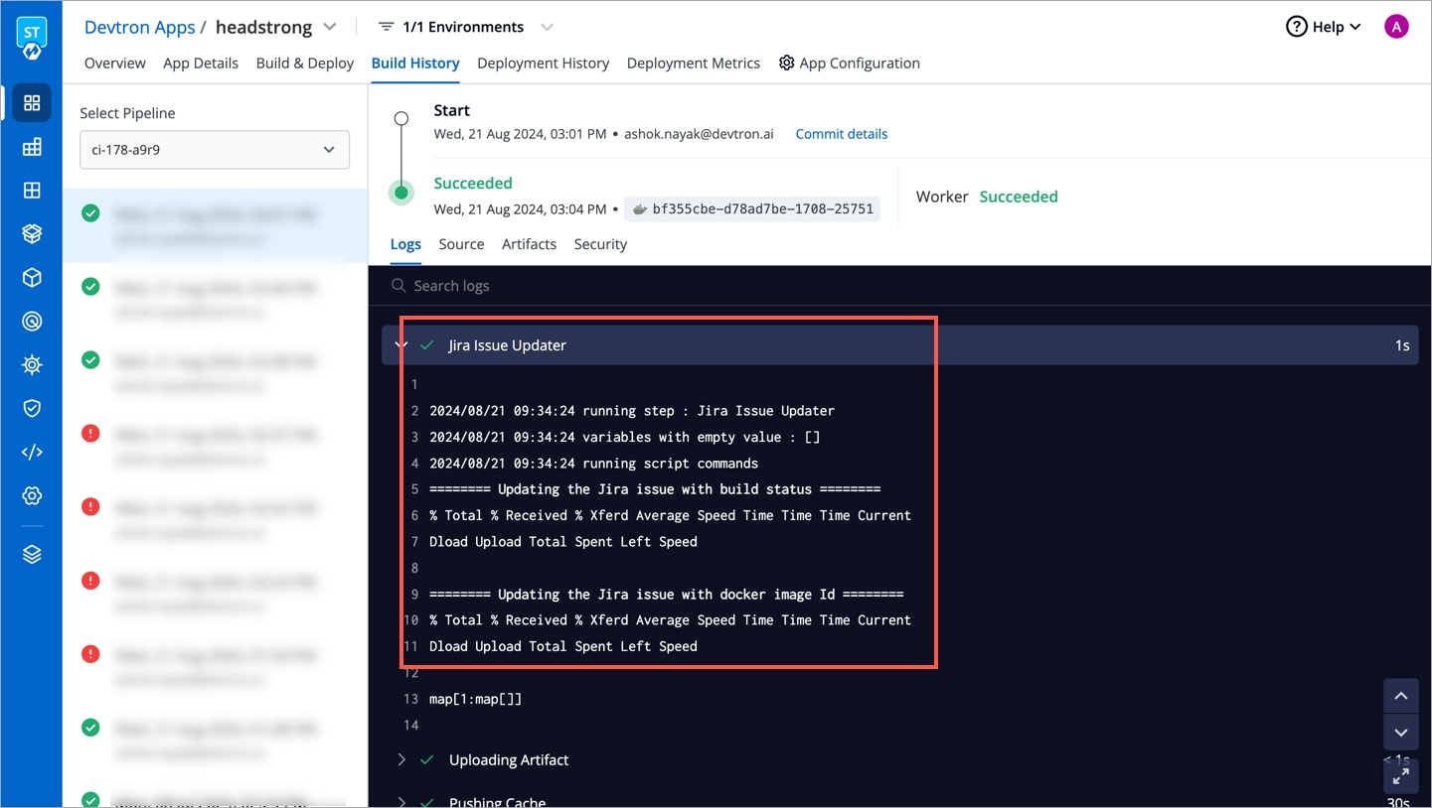Open the Select Pipeline dropdown ci-178-a9r9

[215, 150]
